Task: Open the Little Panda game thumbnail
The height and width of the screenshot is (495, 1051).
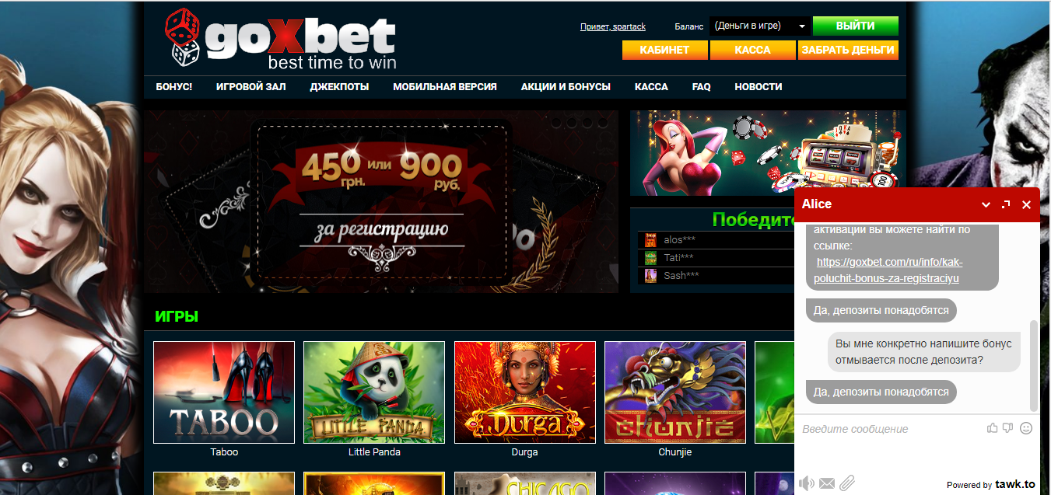Action: coord(374,392)
